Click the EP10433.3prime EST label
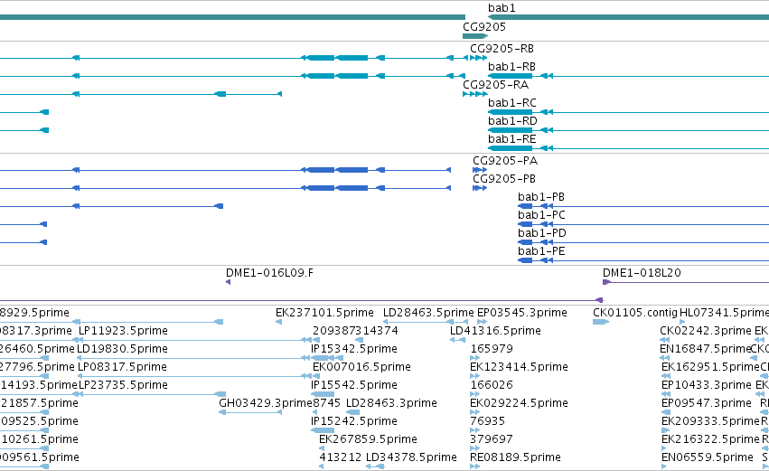The image size is (769, 471). 707,386
